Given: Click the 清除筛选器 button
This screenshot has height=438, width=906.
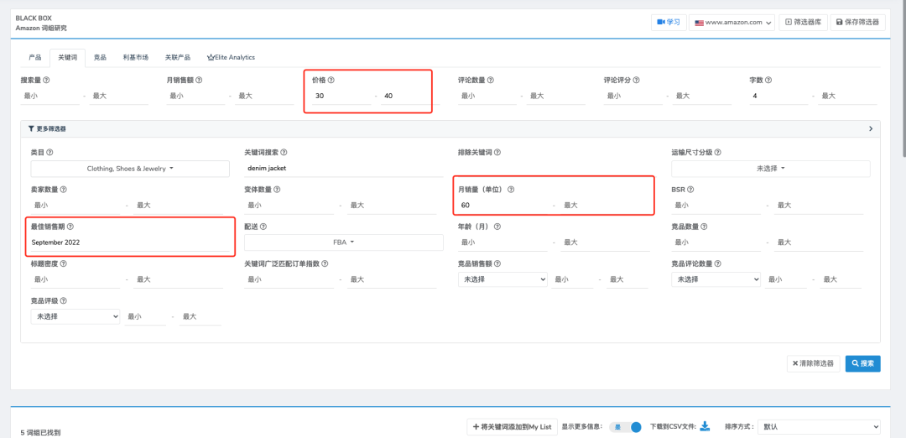Looking at the screenshot, I should (813, 363).
